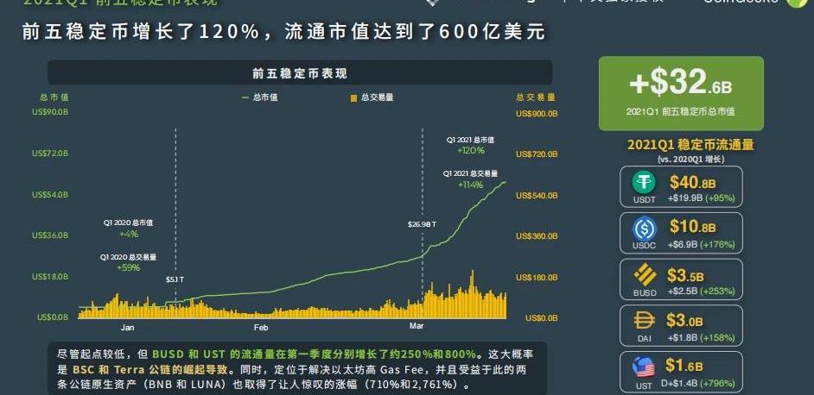
Task: Click the $5.1T dashed line annotation
Action: (175, 279)
